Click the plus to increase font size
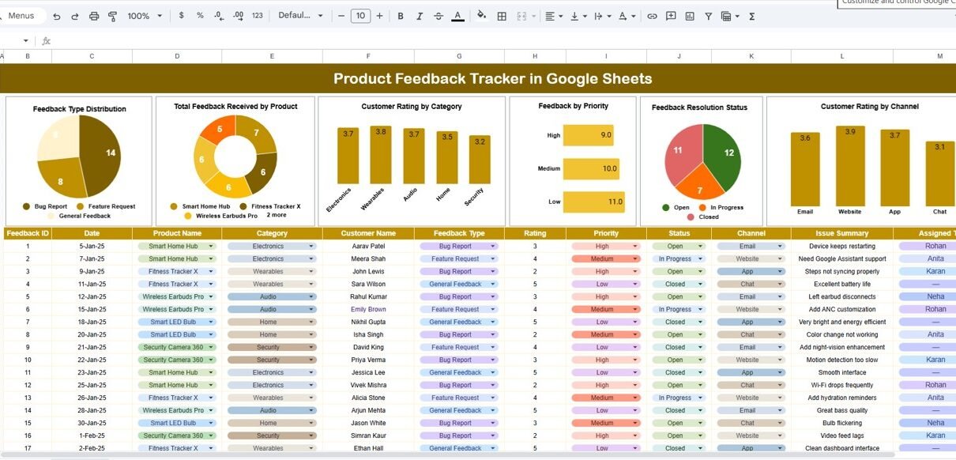Screen dimensions: 956x460 point(379,16)
